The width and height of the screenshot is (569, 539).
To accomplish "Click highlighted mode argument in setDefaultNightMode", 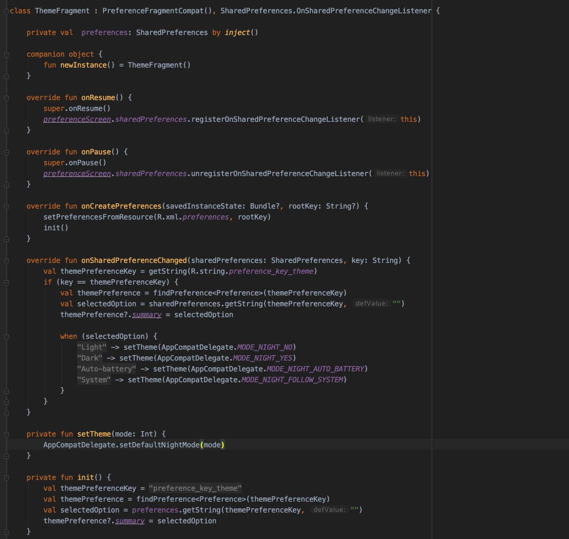I will click(x=212, y=445).
